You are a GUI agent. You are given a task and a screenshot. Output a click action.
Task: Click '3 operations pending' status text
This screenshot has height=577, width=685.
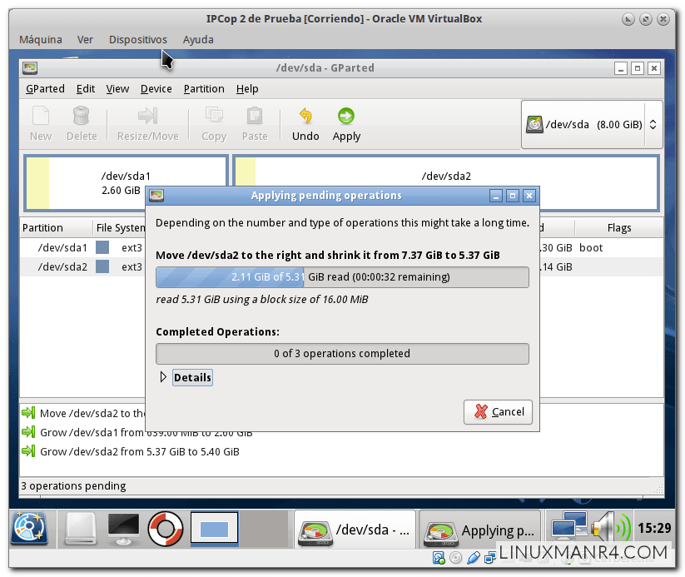(73, 486)
